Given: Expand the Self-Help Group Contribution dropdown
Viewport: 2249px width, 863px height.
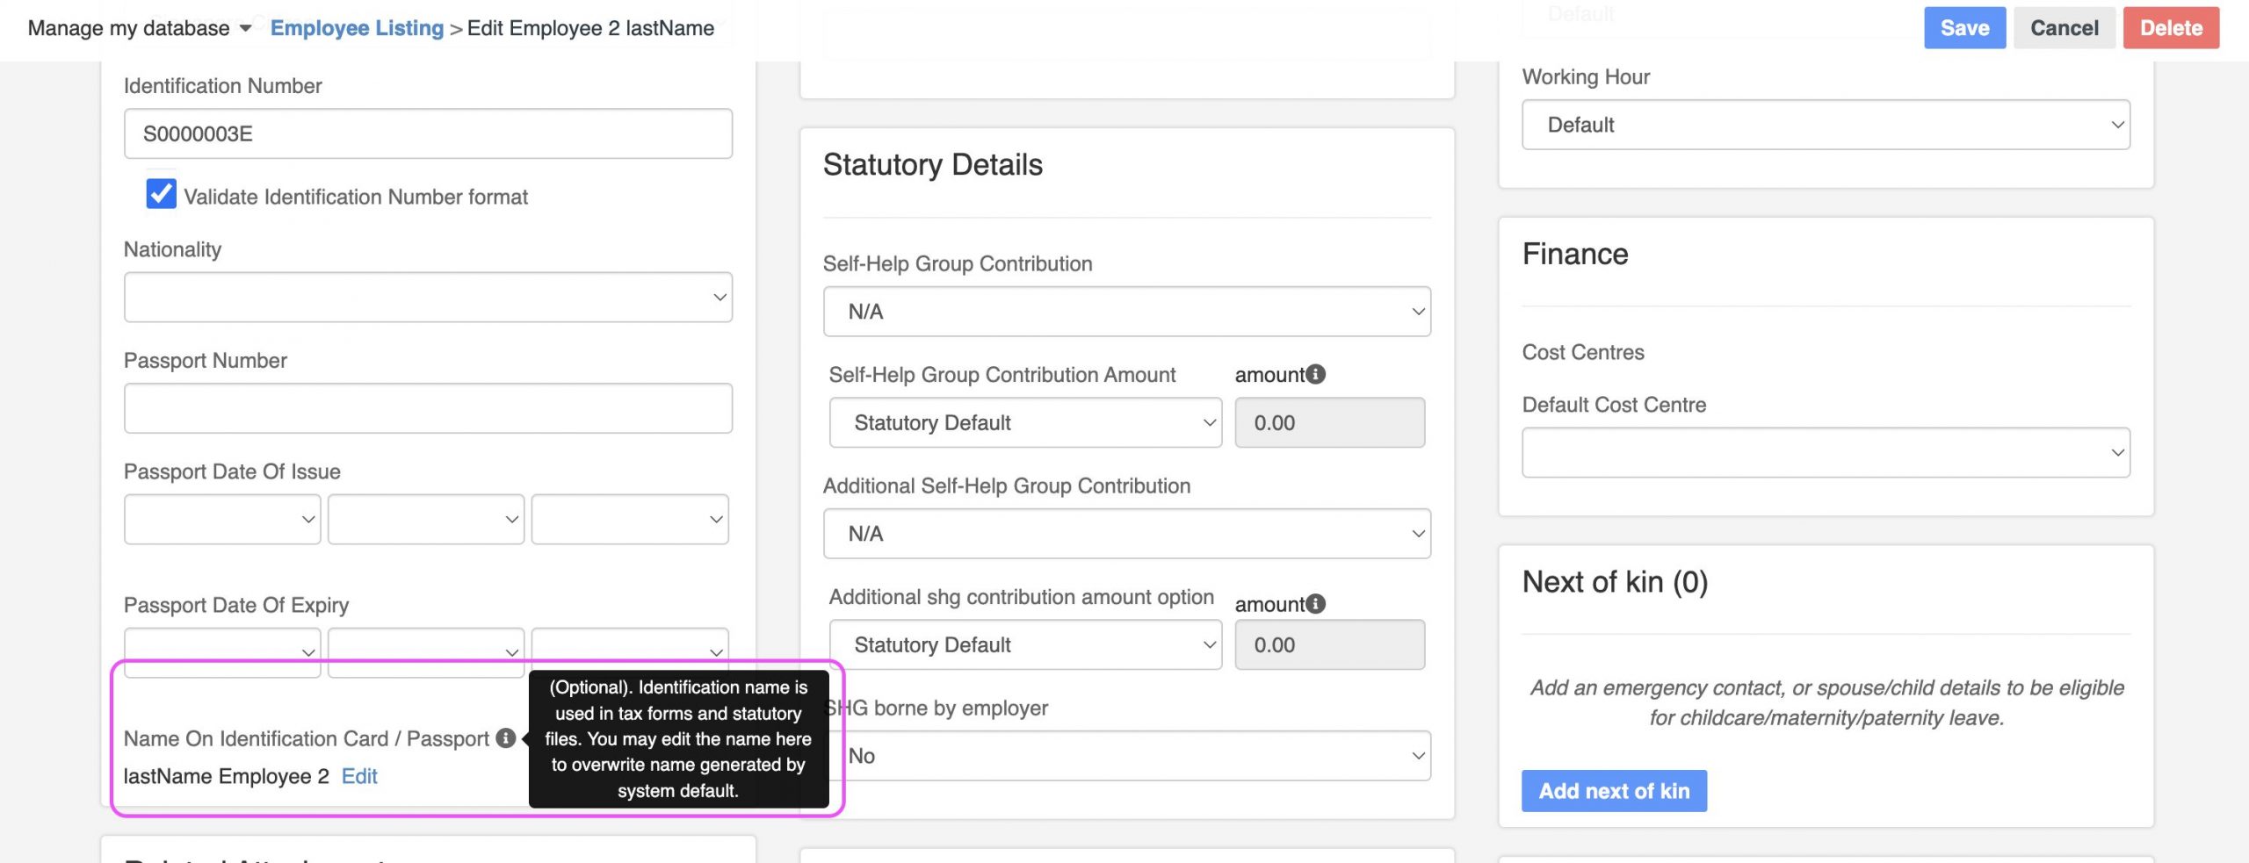Looking at the screenshot, I should (x=1126, y=312).
